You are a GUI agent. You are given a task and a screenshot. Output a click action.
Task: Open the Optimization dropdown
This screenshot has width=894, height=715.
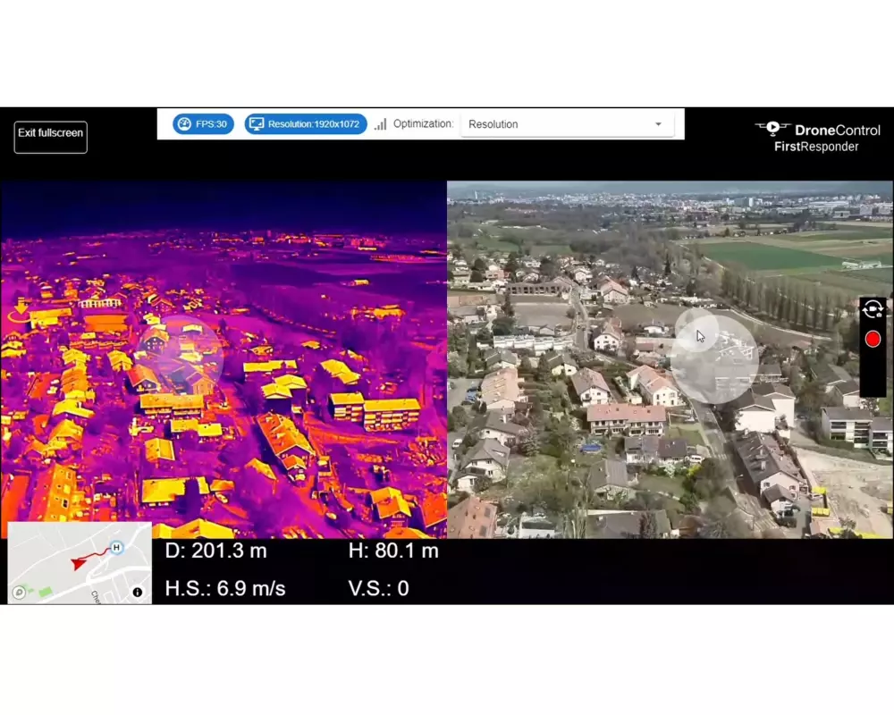pyautogui.click(x=566, y=124)
